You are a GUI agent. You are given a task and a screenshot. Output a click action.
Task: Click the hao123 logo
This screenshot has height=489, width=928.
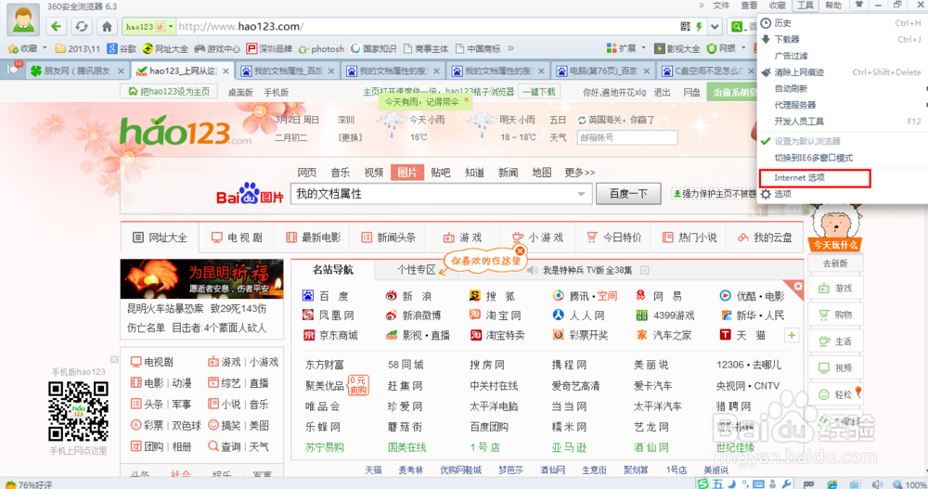click(x=186, y=131)
